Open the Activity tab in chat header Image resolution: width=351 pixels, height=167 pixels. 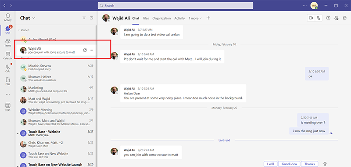[179, 18]
